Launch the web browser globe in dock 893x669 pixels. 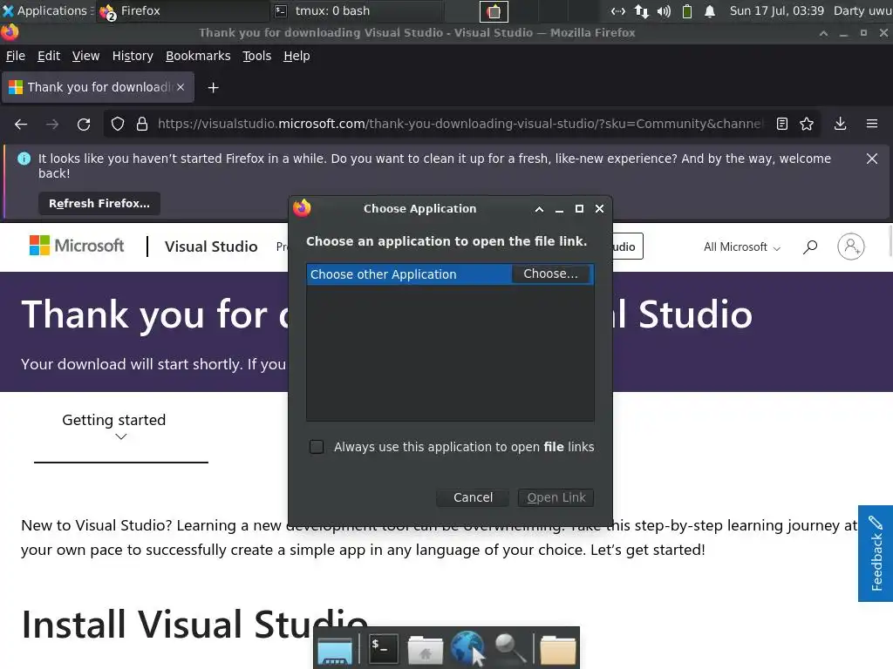[x=467, y=647]
